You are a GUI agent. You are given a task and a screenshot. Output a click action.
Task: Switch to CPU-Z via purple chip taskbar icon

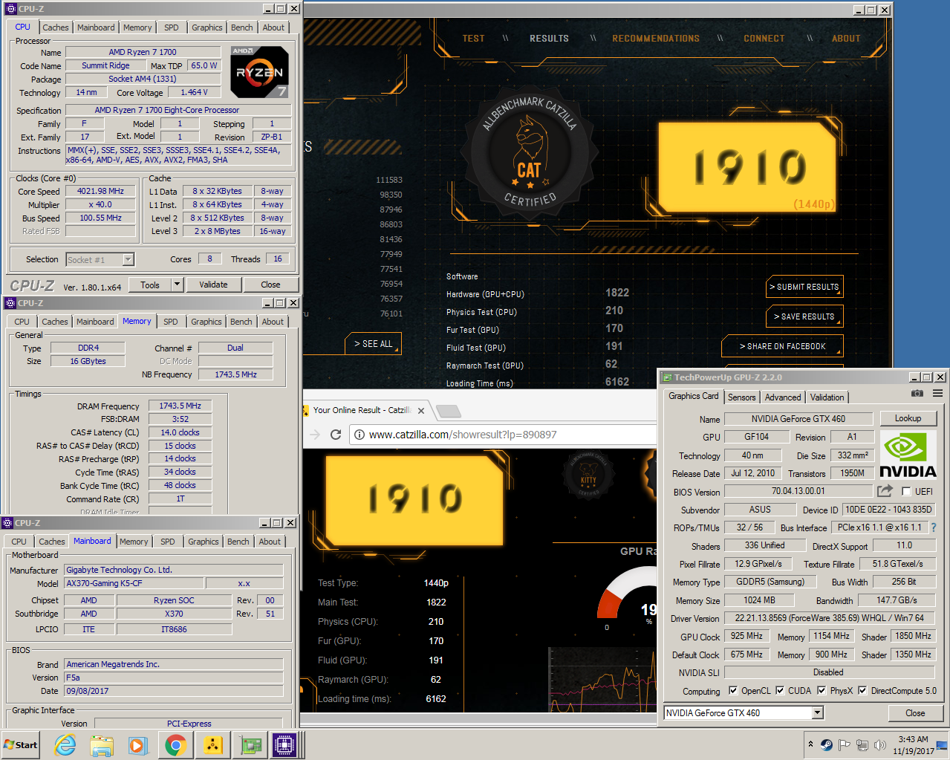[x=284, y=745]
